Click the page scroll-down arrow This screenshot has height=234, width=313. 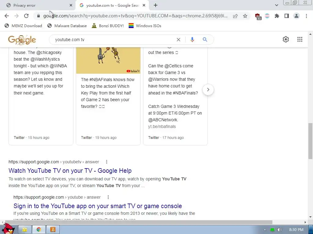[310, 217]
